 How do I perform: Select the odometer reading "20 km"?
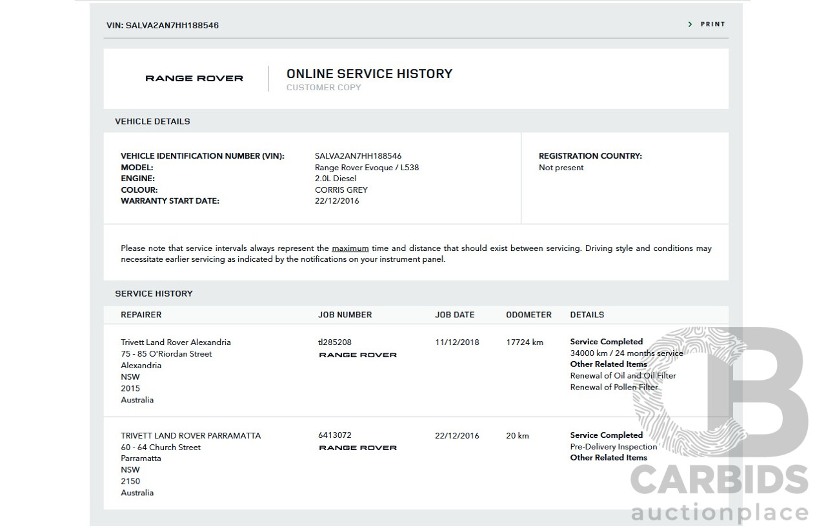(518, 436)
